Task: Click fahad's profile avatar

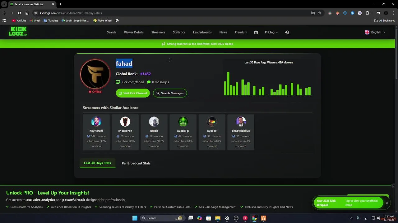Action: [95, 74]
